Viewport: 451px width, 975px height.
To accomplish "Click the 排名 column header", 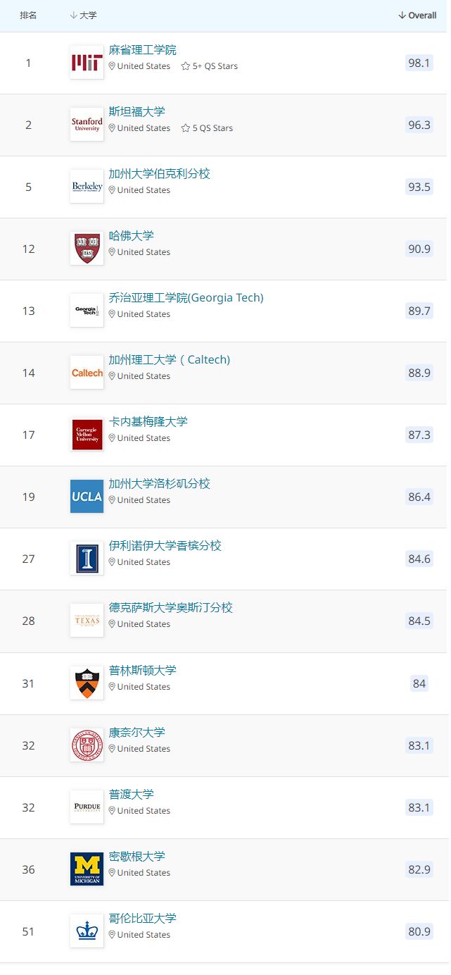I will click(x=28, y=15).
